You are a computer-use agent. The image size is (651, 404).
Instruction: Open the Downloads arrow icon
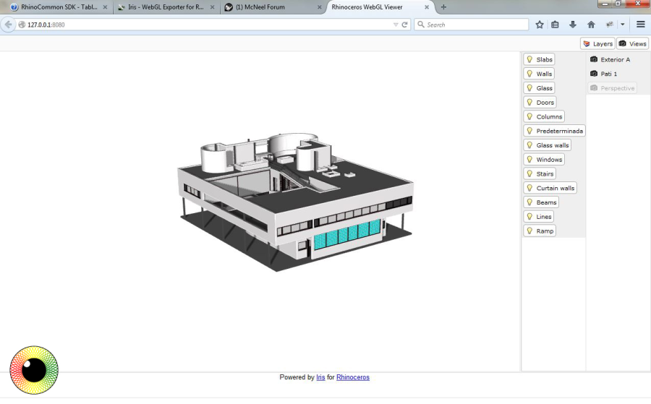(573, 25)
